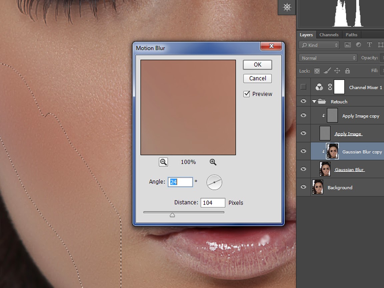
Task: Show the Channel Mixer 1 layer
Action: pyautogui.click(x=303, y=87)
